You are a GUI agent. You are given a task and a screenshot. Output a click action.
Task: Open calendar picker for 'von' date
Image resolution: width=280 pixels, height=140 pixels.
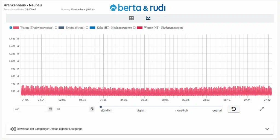(50, 109)
